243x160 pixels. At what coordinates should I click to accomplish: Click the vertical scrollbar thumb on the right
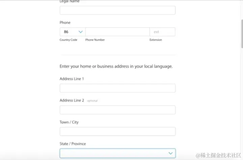click(x=242, y=34)
